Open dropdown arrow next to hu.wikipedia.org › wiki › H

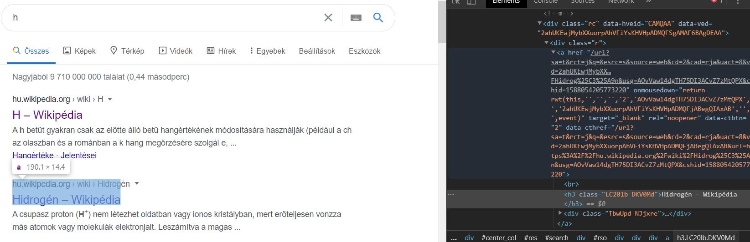[x=110, y=99]
